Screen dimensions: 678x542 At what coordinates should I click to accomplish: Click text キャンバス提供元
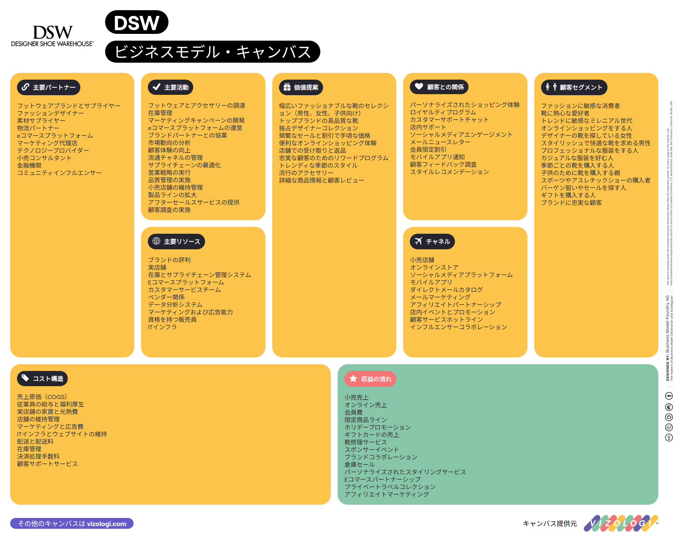(x=550, y=524)
